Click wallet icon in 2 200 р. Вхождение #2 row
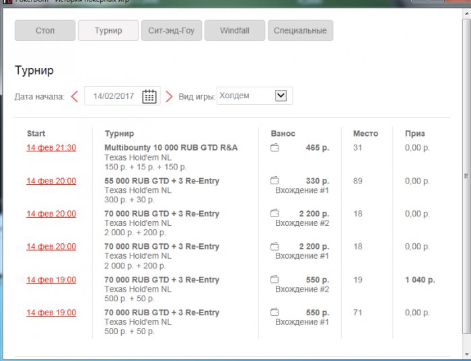This screenshot has height=361, width=471. [275, 213]
